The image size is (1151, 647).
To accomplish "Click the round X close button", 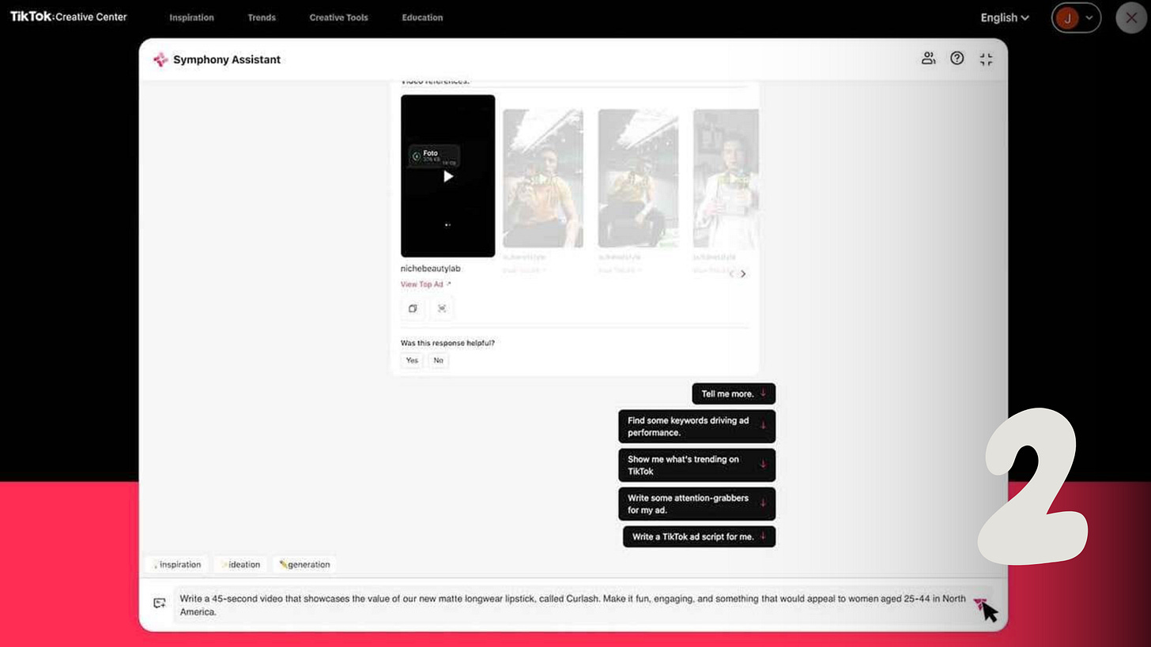I will coord(1131,17).
